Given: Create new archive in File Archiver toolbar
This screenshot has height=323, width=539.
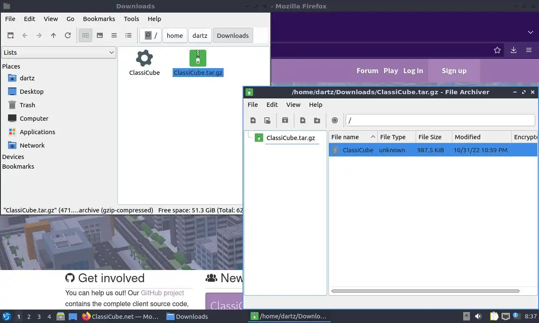Looking at the screenshot, I should point(253,120).
